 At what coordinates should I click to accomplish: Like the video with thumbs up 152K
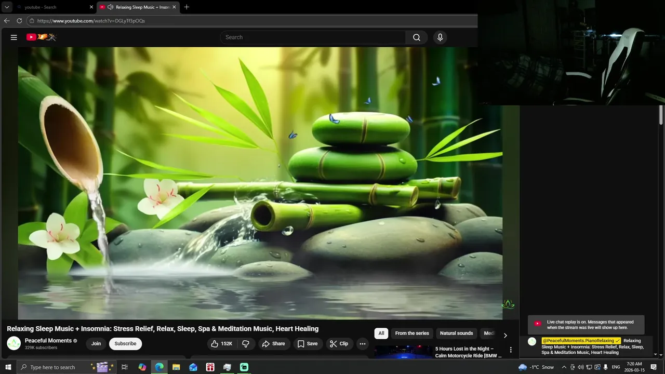pyautogui.click(x=221, y=344)
